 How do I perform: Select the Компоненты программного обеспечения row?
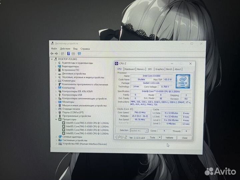pyautogui.click(x=85, y=84)
